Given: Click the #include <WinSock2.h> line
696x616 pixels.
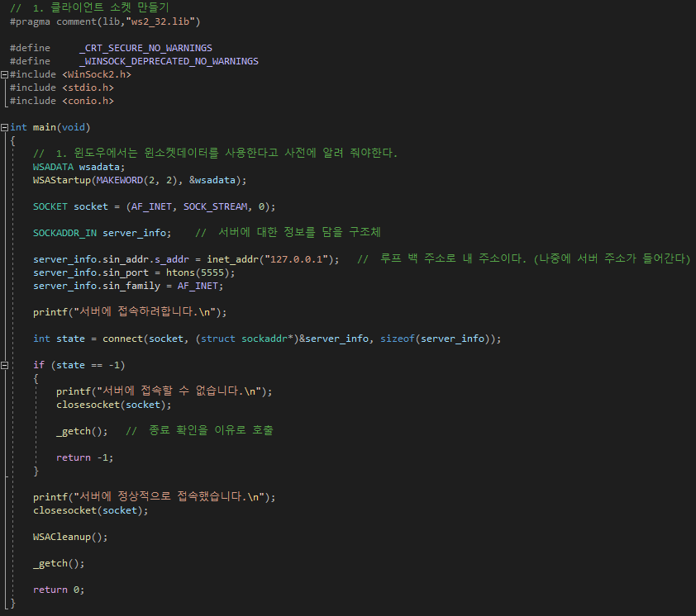Looking at the screenshot, I should pos(70,74).
